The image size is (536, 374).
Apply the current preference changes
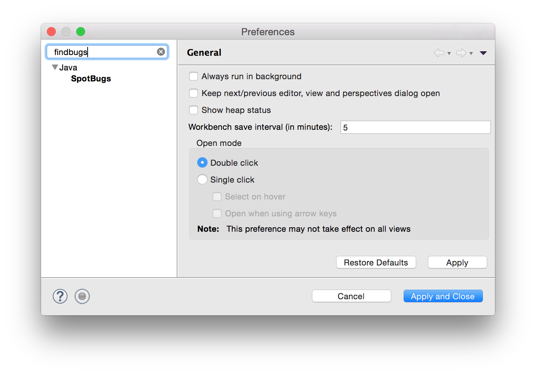[x=457, y=262]
